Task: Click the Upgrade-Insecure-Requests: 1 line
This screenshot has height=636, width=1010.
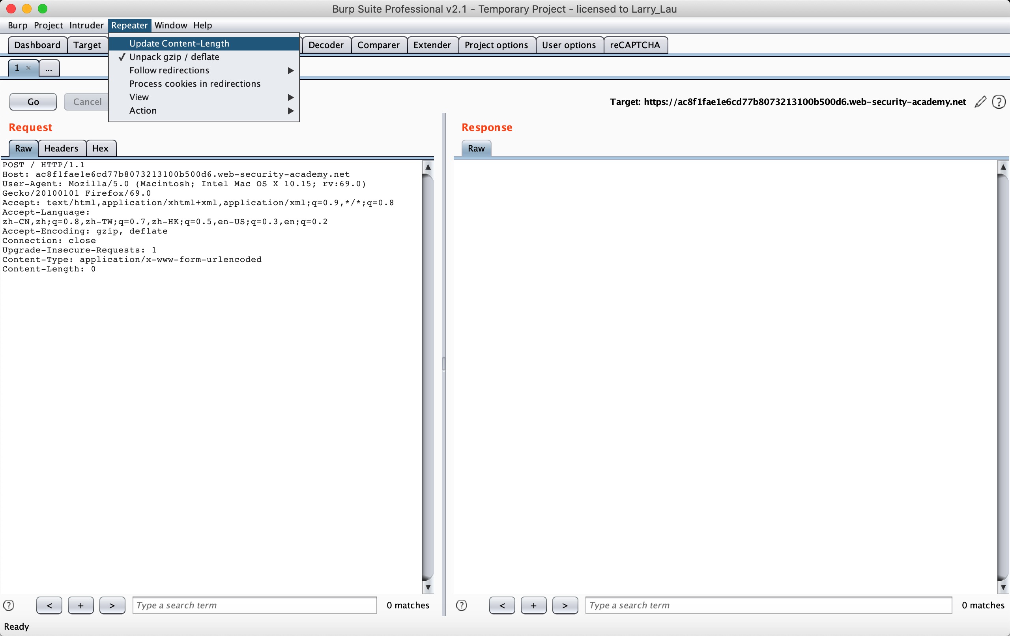Action: (x=79, y=250)
